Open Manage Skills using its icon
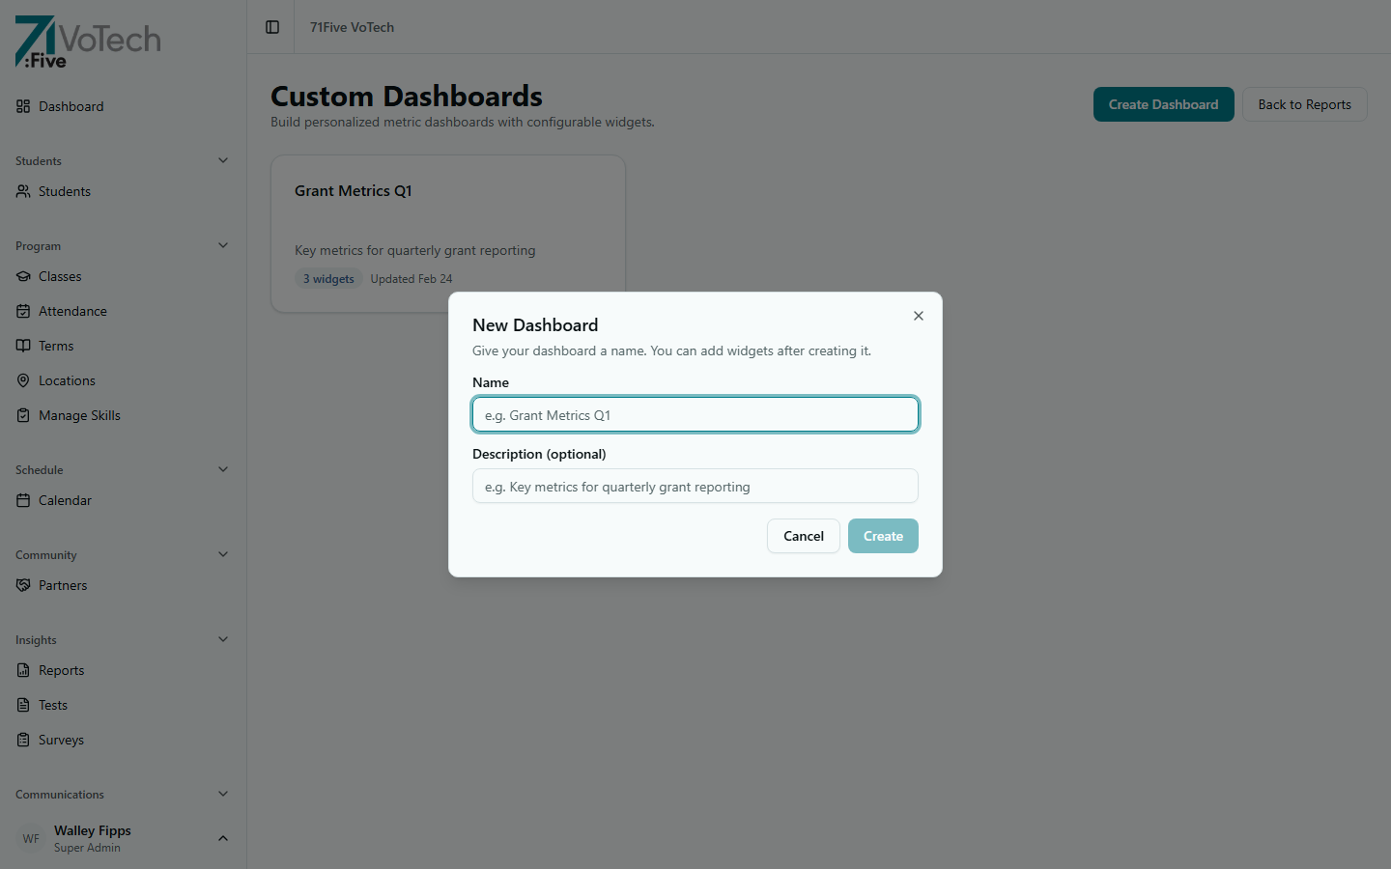 click(x=22, y=415)
